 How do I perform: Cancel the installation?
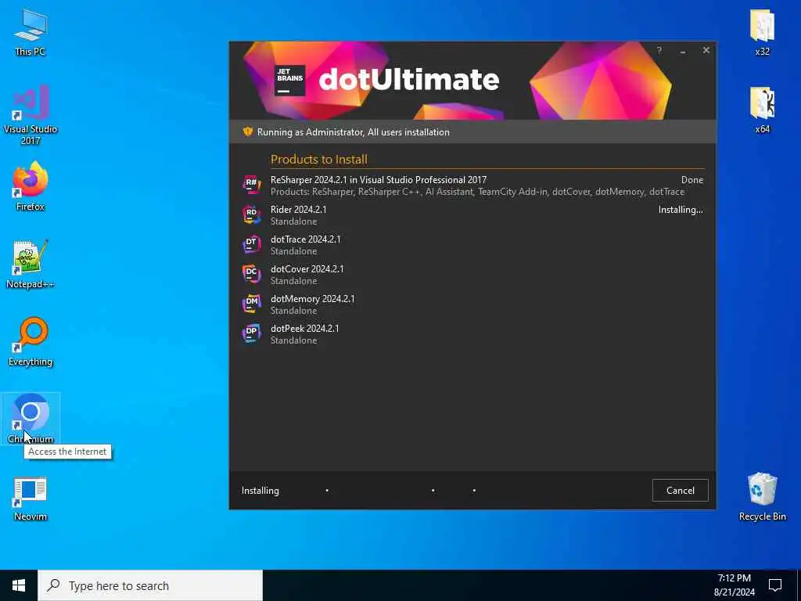coord(680,490)
